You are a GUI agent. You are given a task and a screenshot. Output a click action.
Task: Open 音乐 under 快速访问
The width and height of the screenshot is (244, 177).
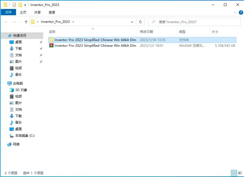coord(18,75)
